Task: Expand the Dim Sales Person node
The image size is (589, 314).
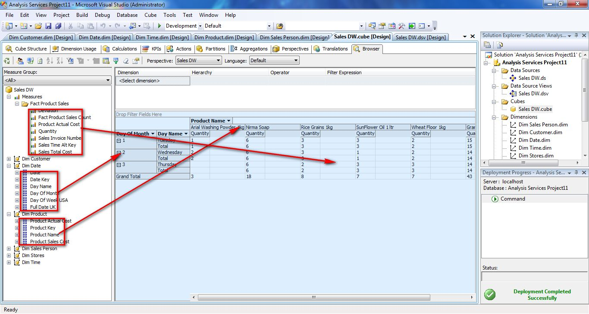Action: pos(9,248)
